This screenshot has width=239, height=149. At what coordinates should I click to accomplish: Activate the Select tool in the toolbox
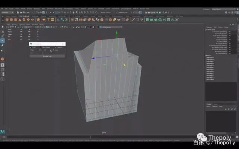coord(3,27)
